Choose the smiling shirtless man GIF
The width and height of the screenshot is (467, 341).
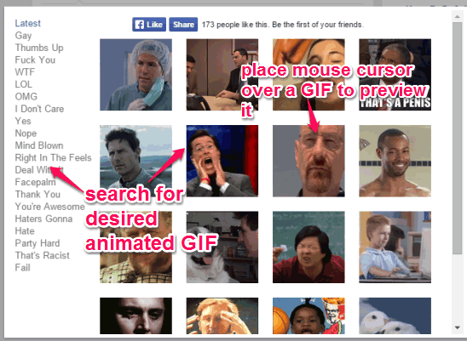(x=395, y=161)
